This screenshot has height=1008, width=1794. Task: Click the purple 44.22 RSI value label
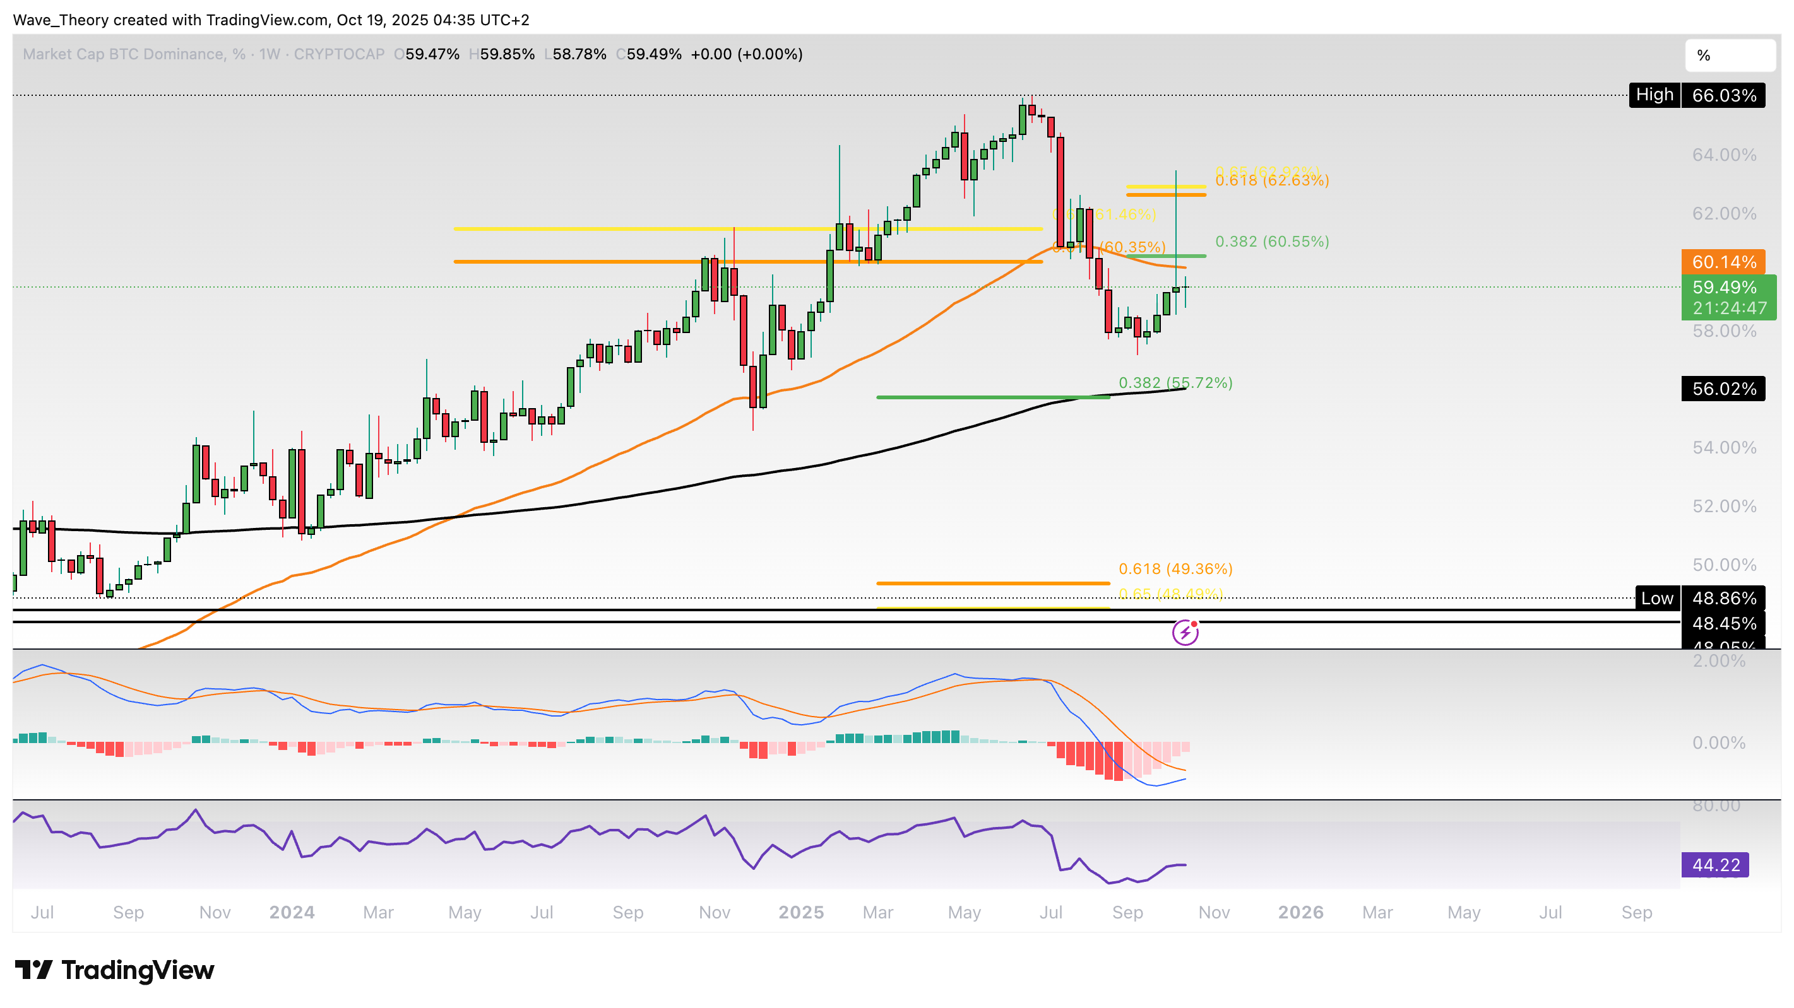[x=1714, y=865]
